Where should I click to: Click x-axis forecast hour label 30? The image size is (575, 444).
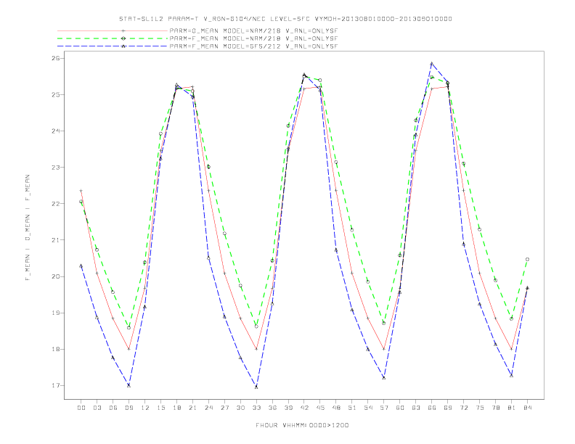point(240,408)
